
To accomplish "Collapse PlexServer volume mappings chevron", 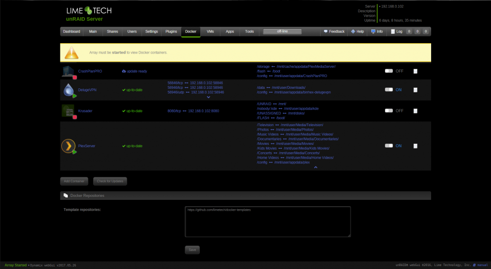I will pyautogui.click(x=316, y=167).
